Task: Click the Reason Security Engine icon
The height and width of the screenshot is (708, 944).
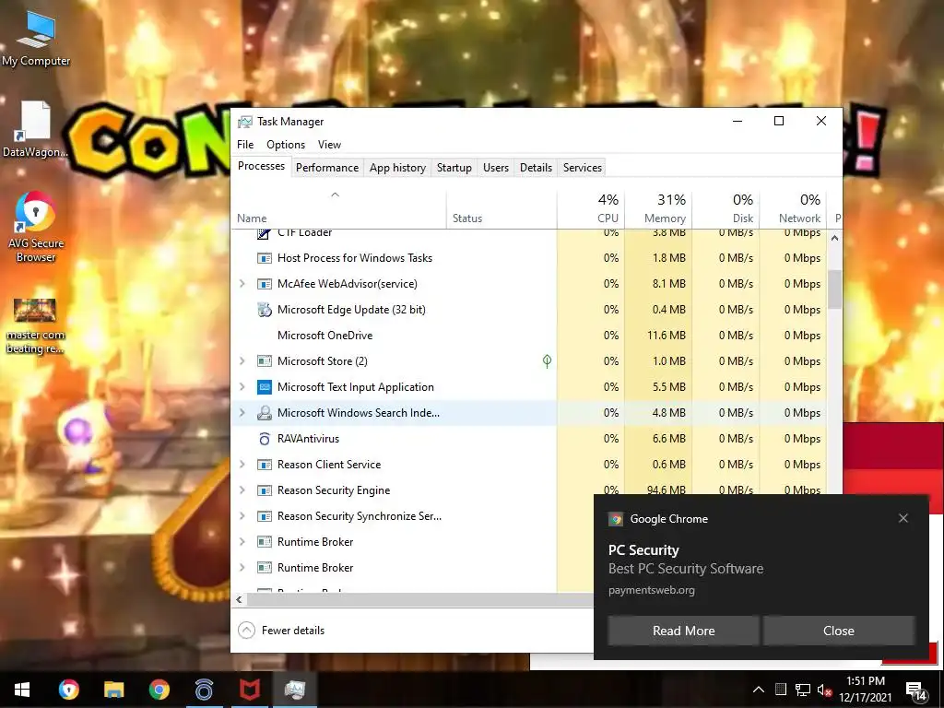Action: pos(265,490)
